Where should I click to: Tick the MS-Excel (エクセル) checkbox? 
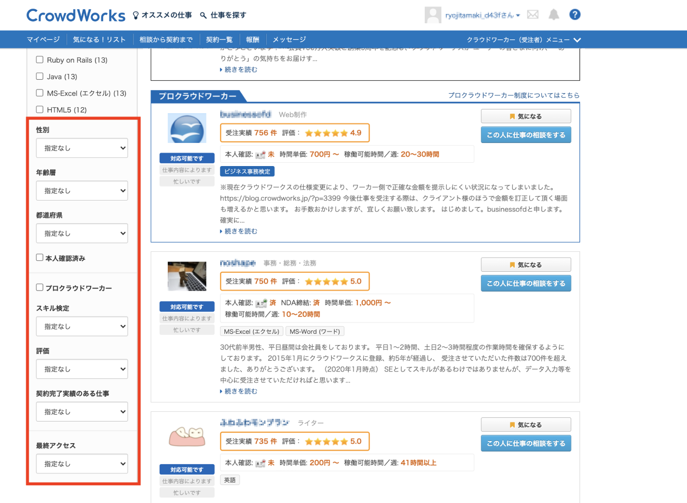coord(40,93)
